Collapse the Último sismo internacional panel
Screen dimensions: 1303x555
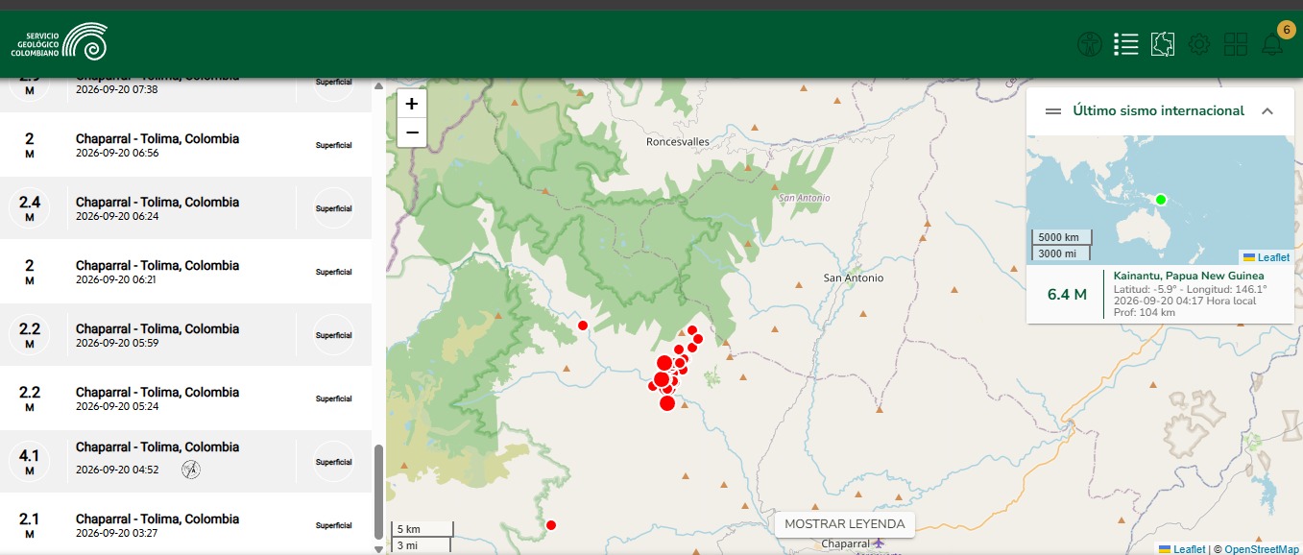[x=1267, y=111]
